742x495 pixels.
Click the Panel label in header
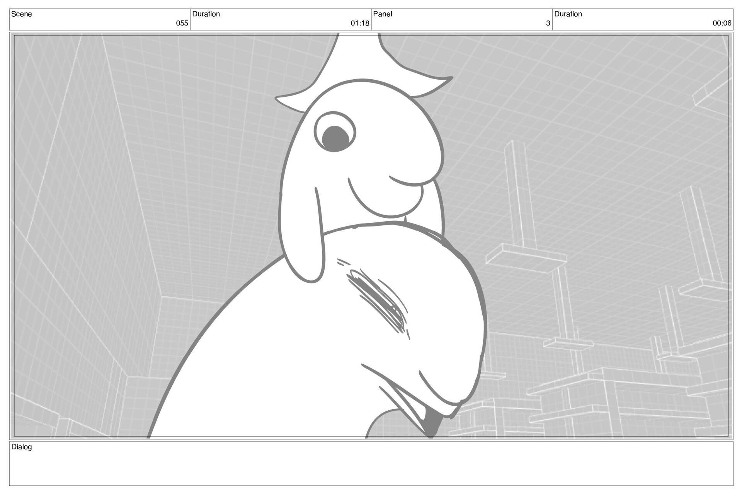pos(383,14)
